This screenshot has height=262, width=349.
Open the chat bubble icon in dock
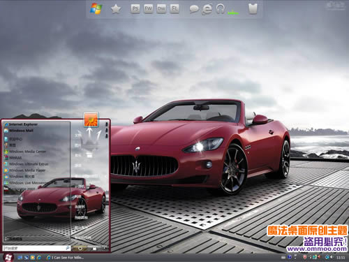click(x=194, y=9)
